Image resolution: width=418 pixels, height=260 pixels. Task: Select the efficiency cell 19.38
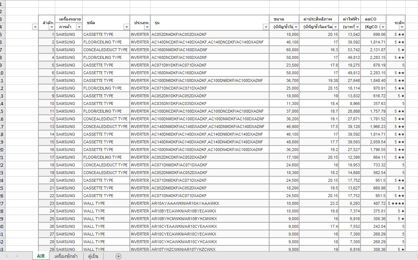click(319, 80)
